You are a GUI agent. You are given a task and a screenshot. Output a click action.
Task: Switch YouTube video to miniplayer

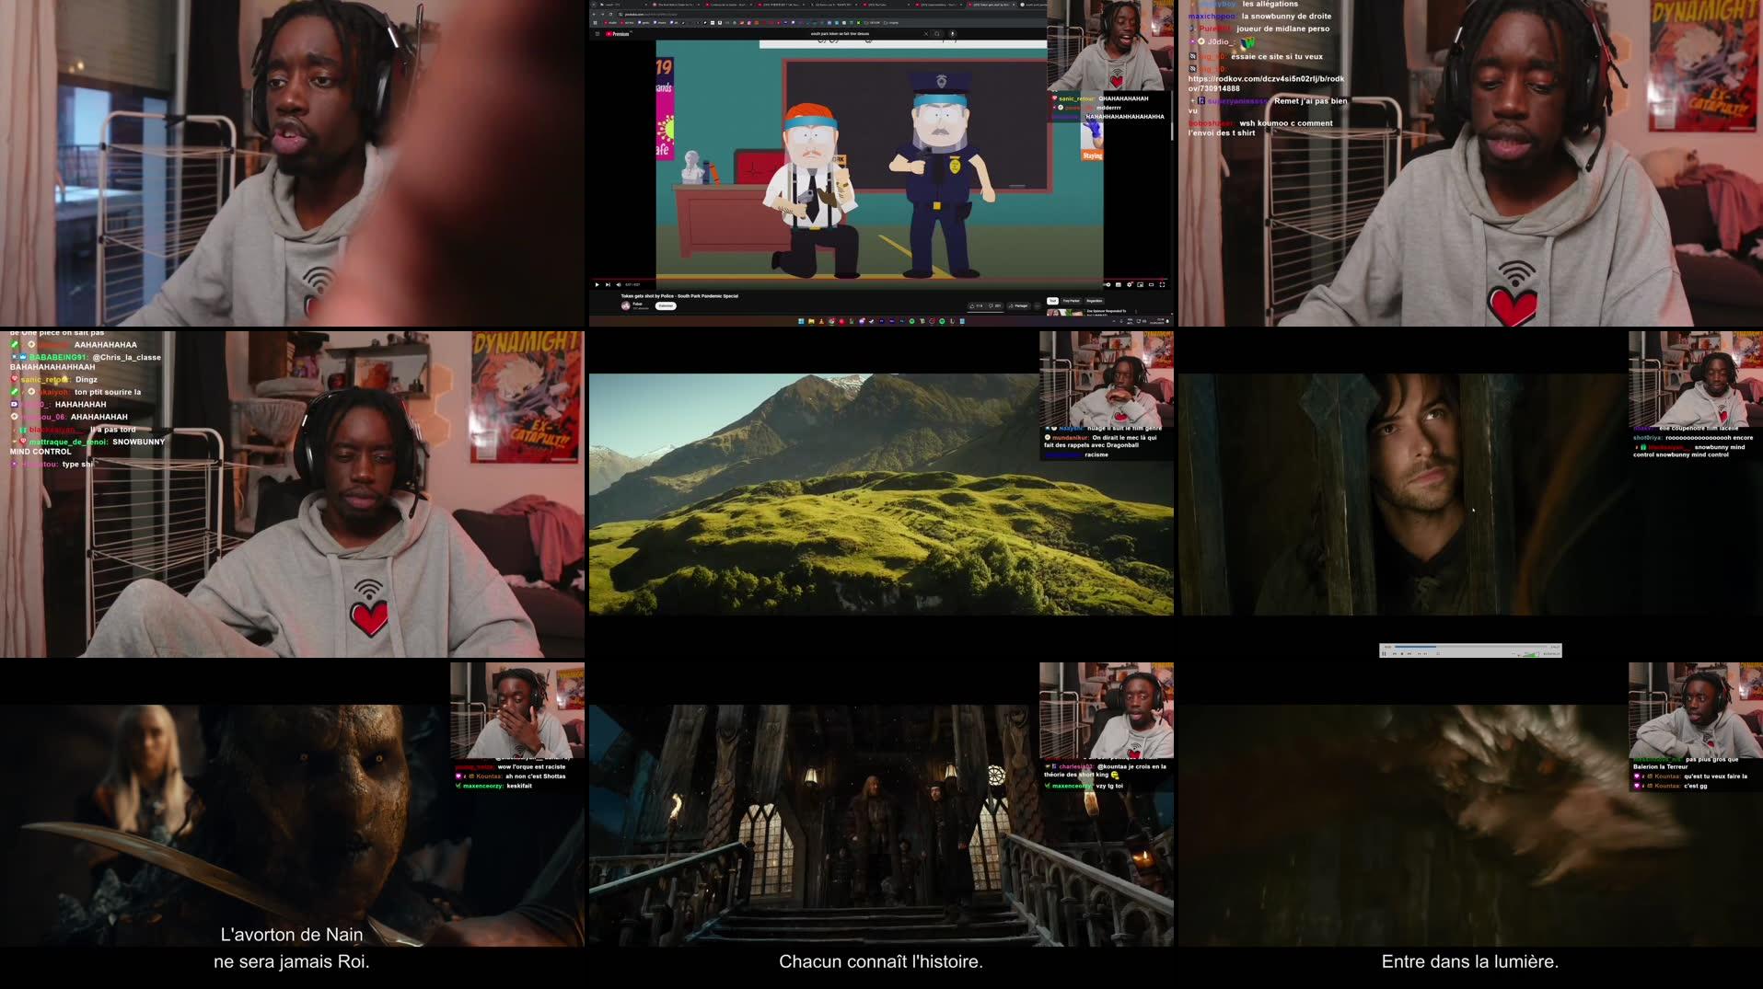[1141, 284]
